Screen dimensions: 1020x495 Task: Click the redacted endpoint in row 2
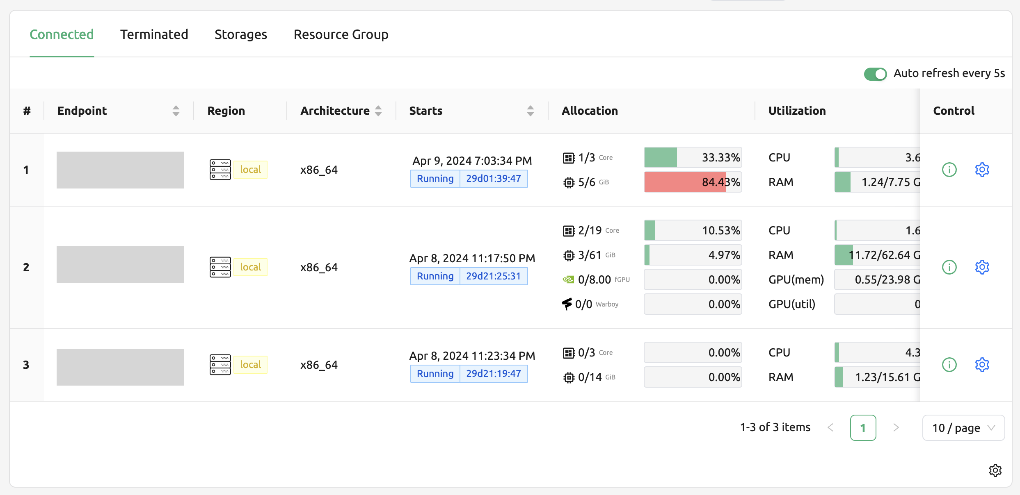[120, 265]
